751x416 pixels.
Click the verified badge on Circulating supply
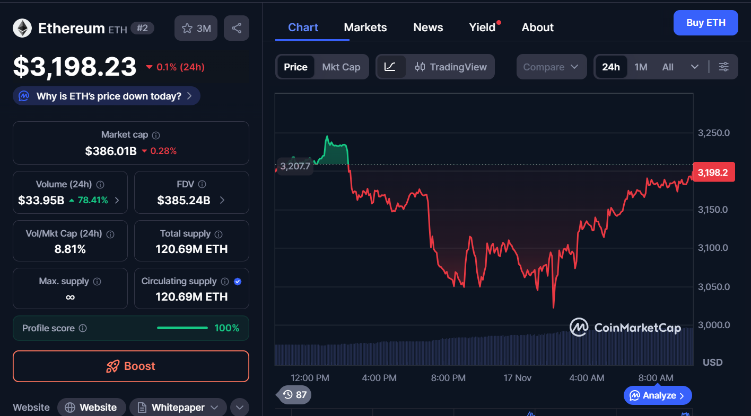click(x=237, y=281)
